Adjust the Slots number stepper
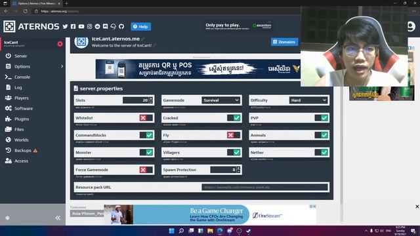This screenshot has width=420, height=236. (151, 100)
